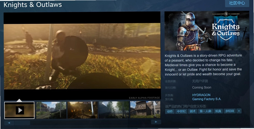Select the night courtyard screenshot thumbnail
254x129 pixels.
coord(83,110)
